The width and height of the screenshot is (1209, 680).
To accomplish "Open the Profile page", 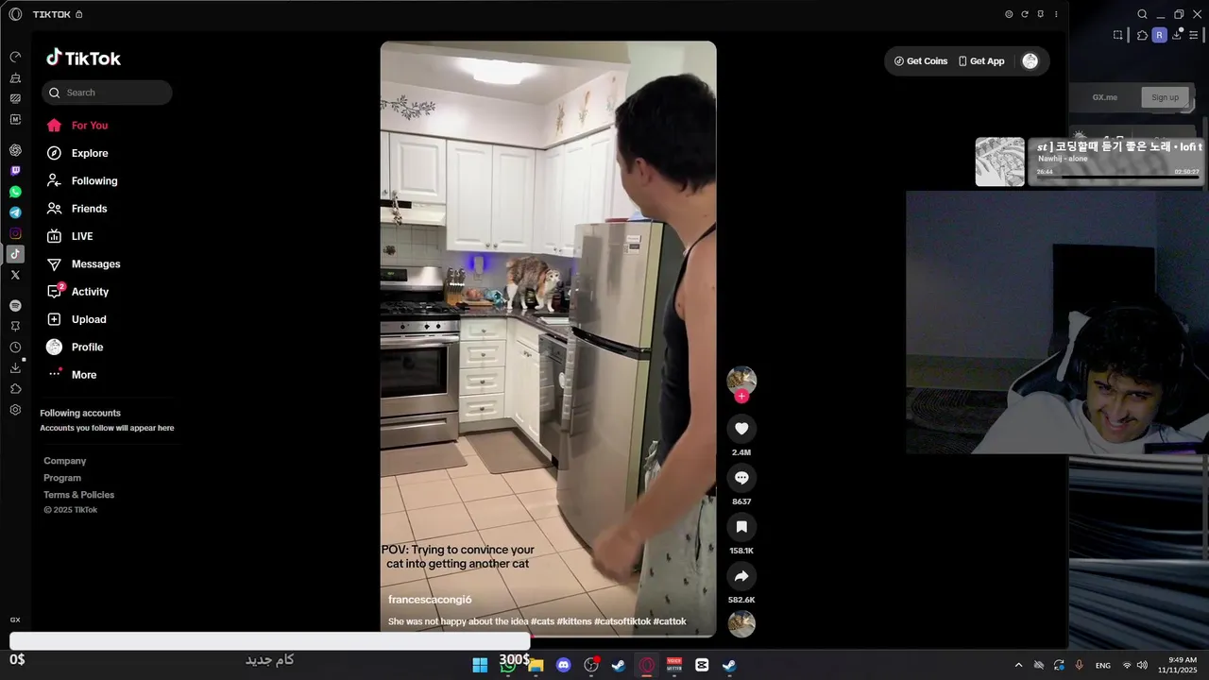I will [87, 348].
